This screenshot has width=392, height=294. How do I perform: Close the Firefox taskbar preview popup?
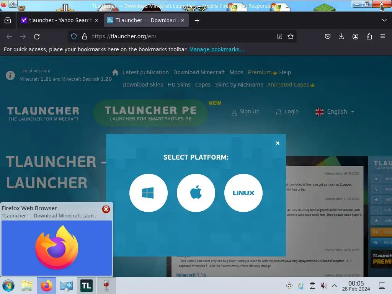point(106,209)
